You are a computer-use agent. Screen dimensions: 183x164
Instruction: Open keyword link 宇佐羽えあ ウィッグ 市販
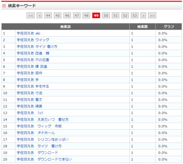point(39,126)
